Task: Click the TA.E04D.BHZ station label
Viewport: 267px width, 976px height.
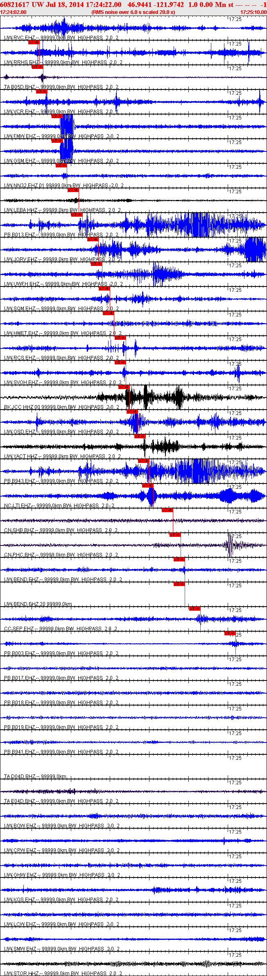Action: 61,801
